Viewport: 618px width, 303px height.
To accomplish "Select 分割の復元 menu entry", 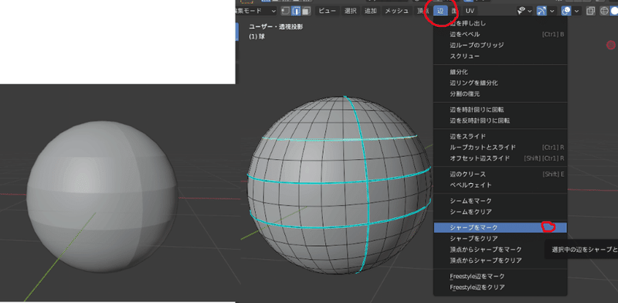I will point(500,94).
